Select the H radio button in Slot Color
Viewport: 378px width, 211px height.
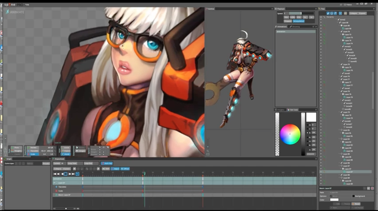307,125
